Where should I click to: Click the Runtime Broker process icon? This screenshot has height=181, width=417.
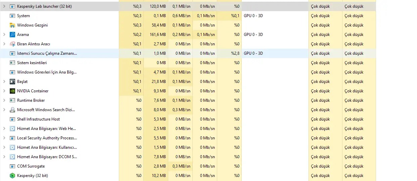click(12, 100)
